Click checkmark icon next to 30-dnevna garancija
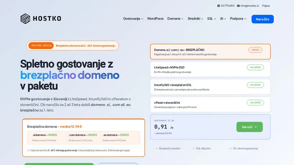Screen dimensions: 294x165 pos(231,148)
